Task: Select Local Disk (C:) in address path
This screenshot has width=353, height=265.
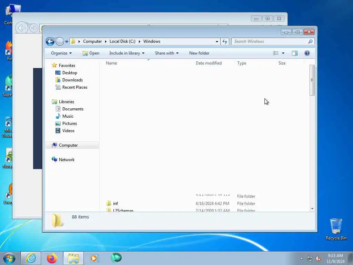Action: 122,41
